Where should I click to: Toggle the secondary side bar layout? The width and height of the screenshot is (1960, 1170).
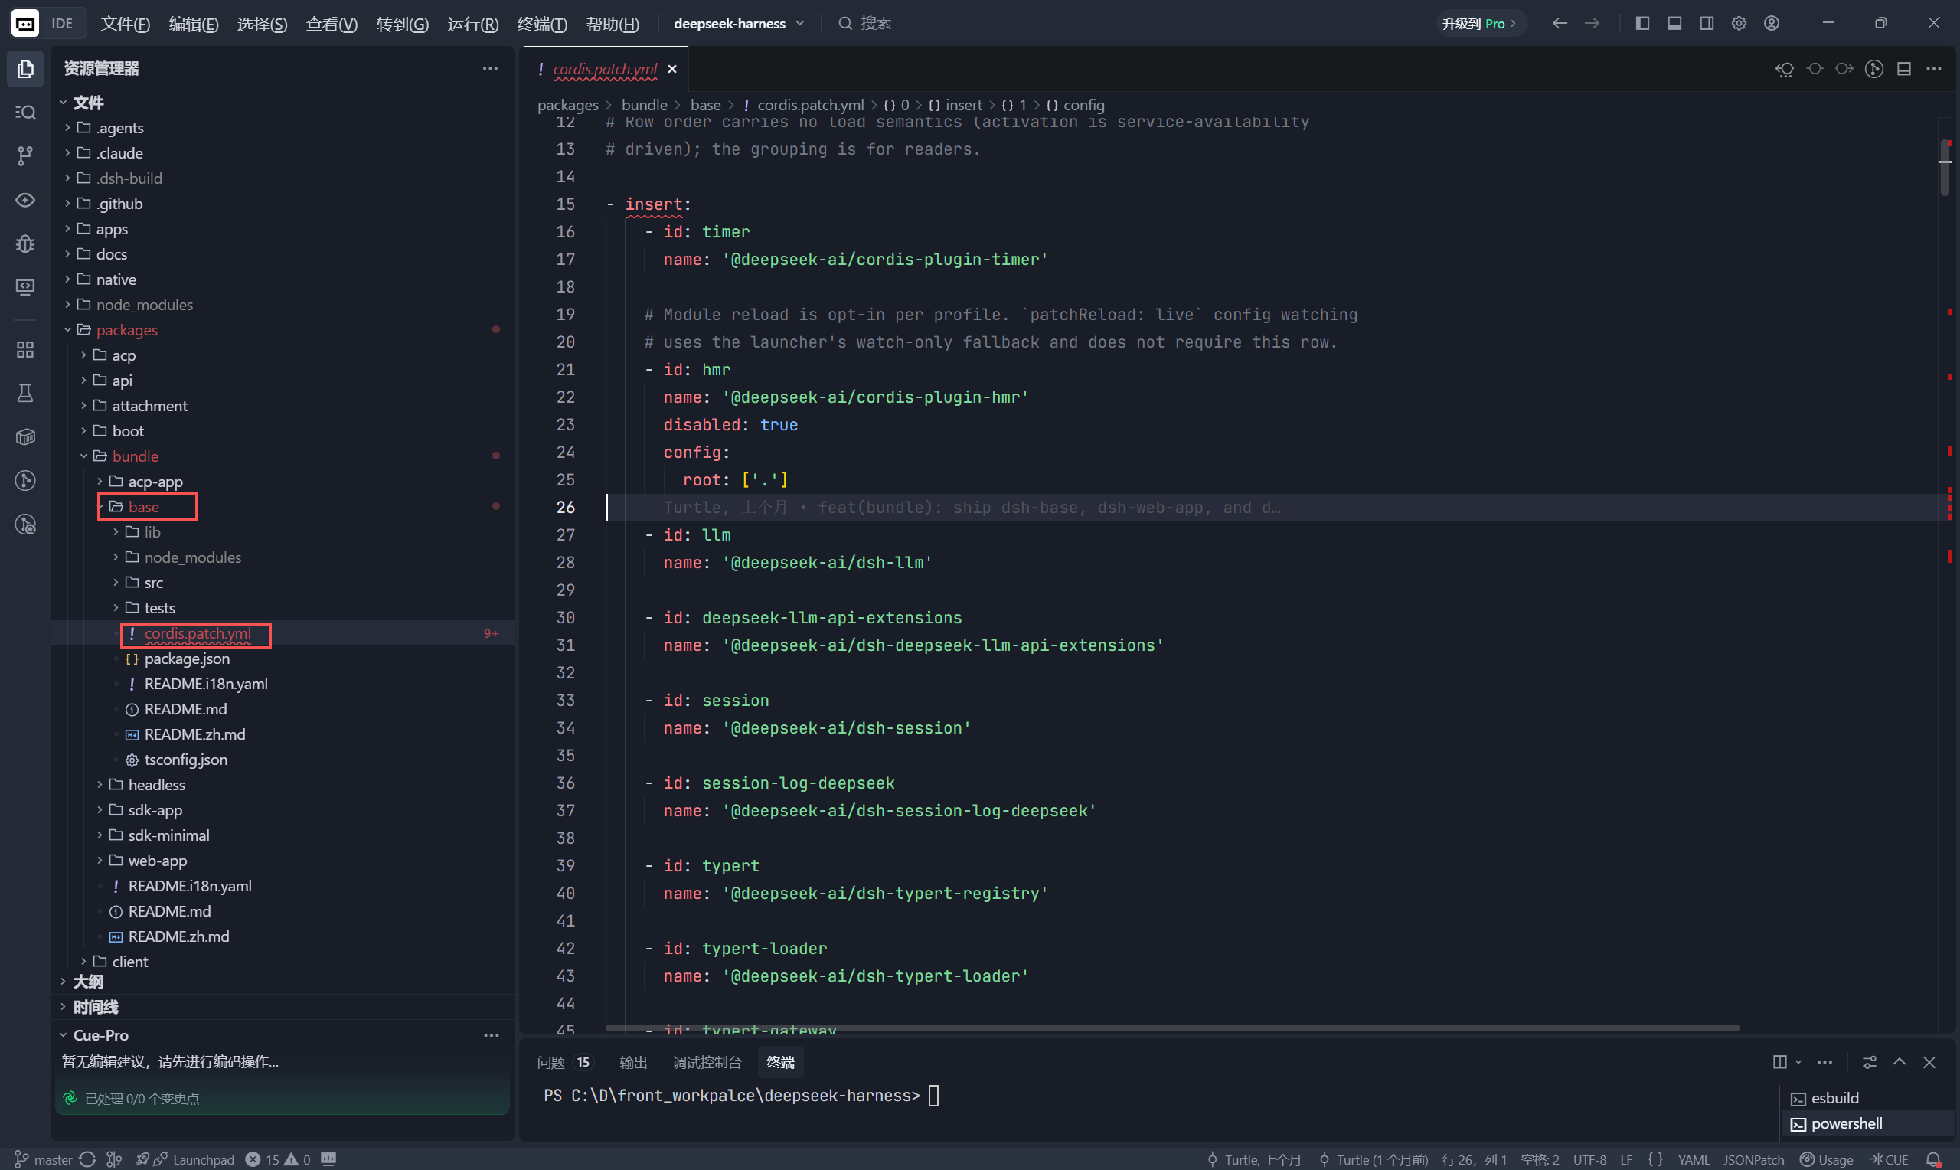click(1707, 23)
